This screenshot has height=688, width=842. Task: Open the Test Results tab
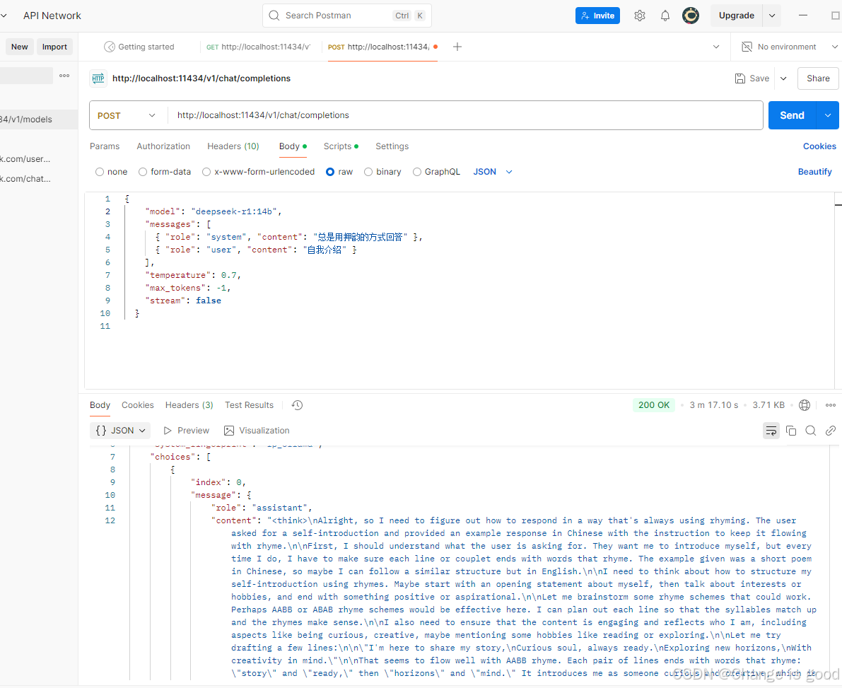[x=249, y=405]
